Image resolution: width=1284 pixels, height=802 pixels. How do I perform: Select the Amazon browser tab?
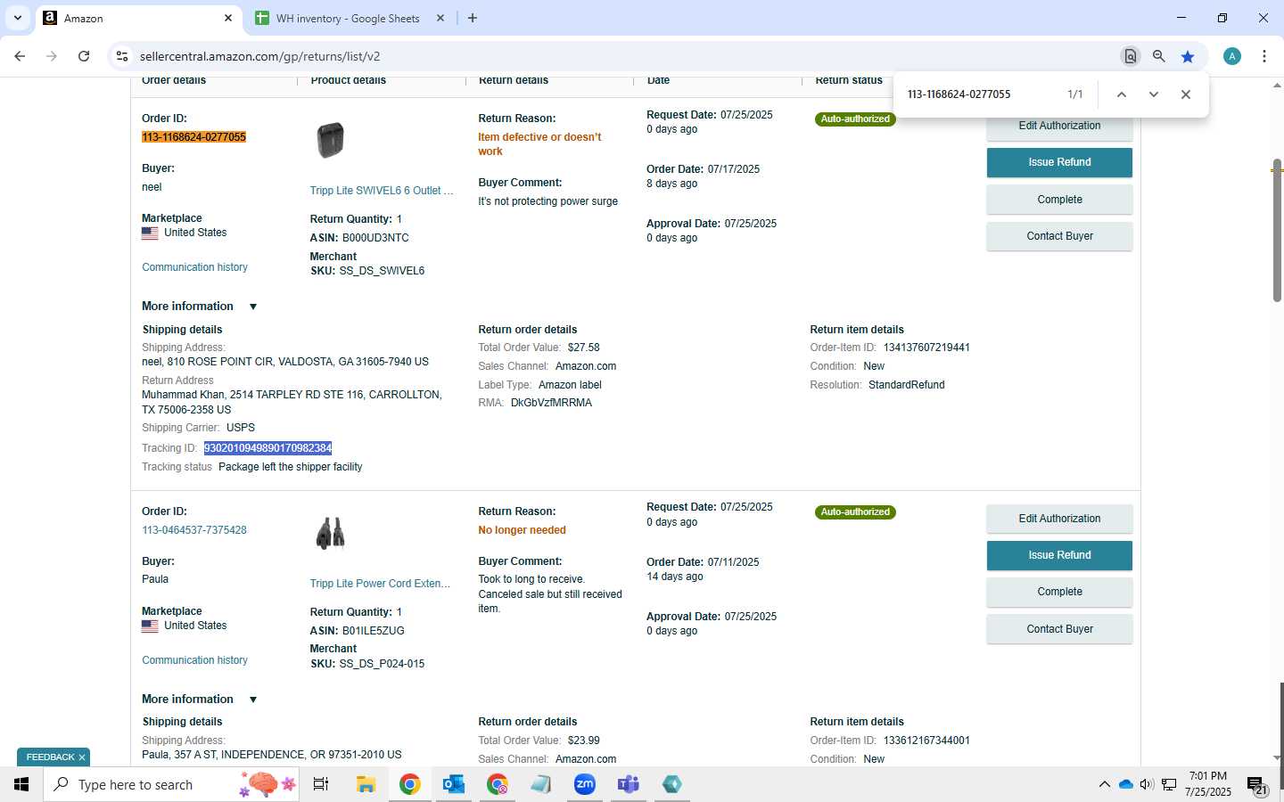click(x=138, y=18)
